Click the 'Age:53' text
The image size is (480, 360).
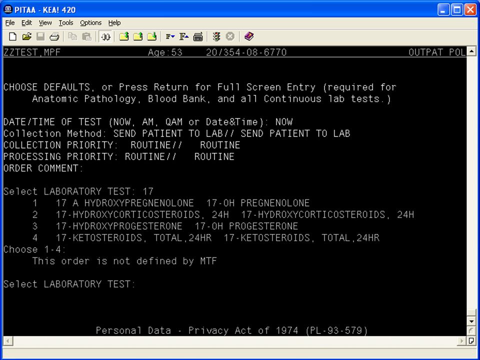pyautogui.click(x=165, y=52)
